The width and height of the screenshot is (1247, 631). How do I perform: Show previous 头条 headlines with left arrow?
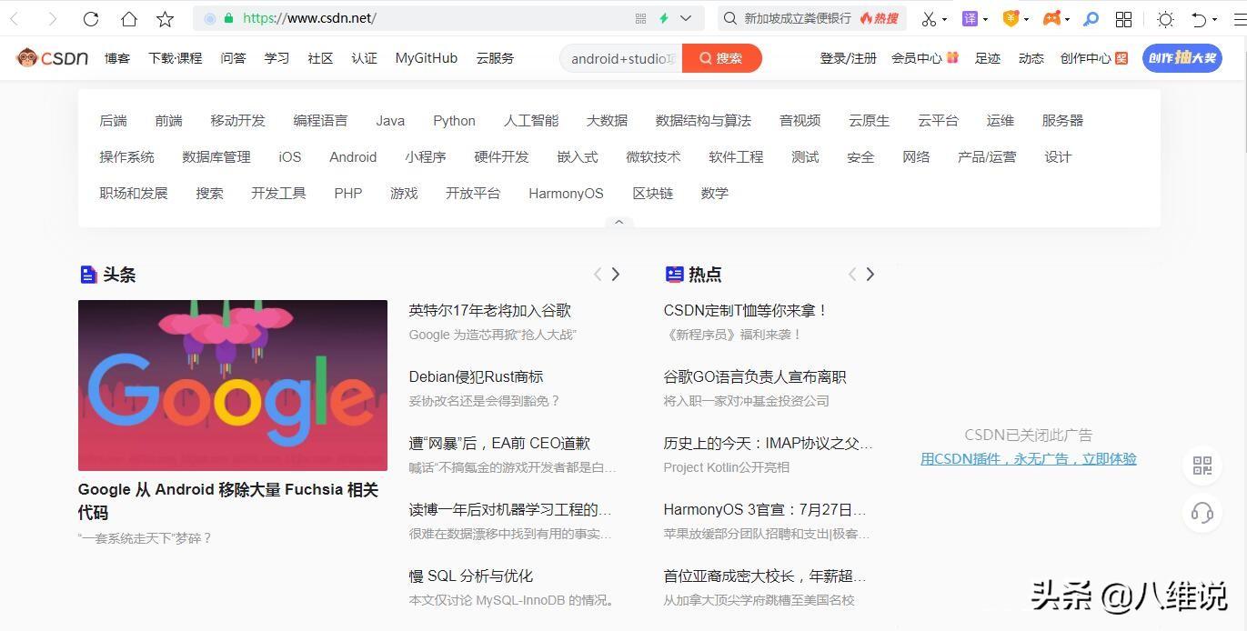click(598, 274)
